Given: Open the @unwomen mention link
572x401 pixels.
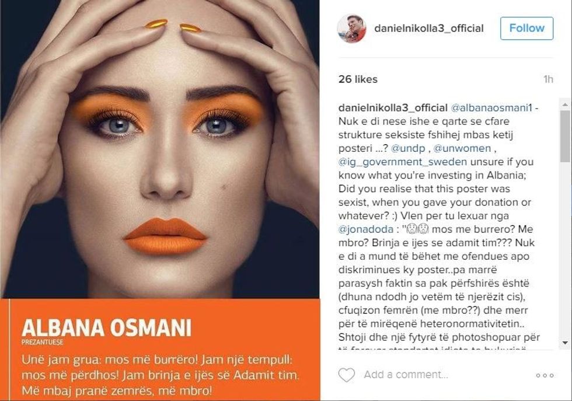Looking at the screenshot, I should (x=462, y=148).
